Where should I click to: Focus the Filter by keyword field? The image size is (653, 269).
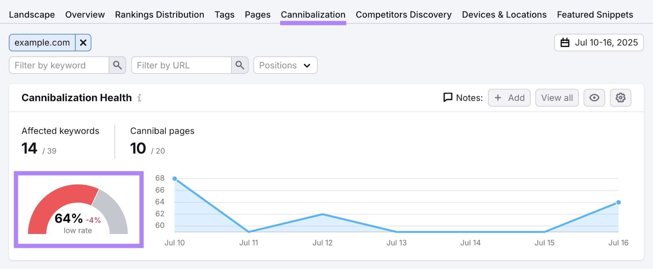point(59,65)
